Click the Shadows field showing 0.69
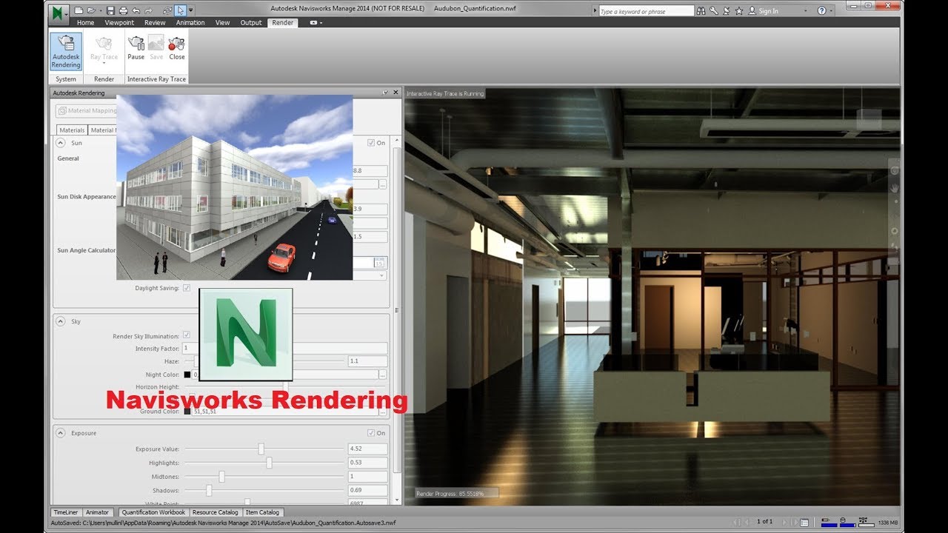 367,491
